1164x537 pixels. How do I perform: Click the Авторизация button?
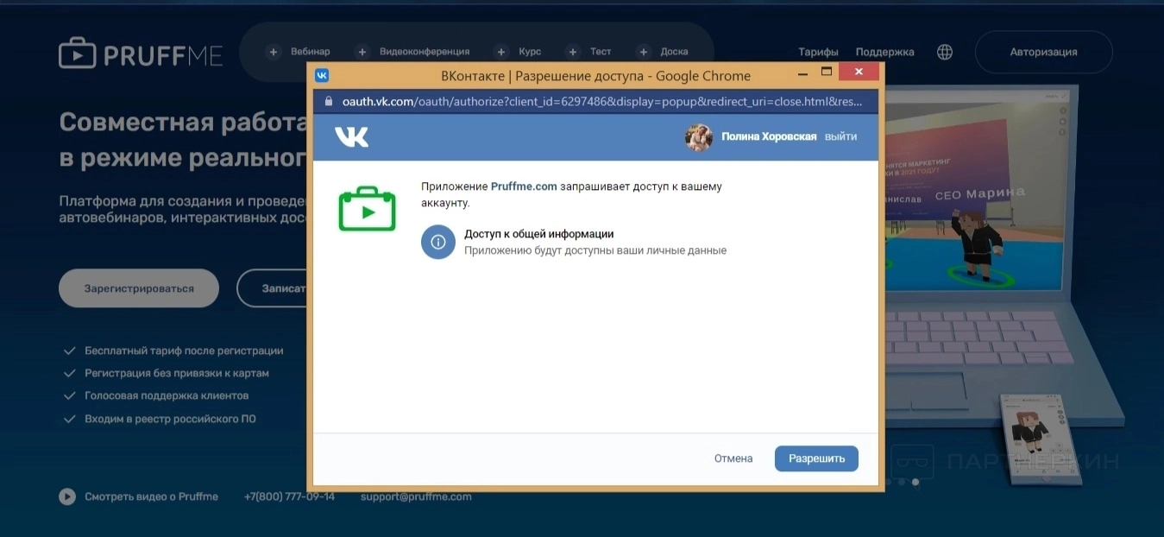pyautogui.click(x=1043, y=52)
